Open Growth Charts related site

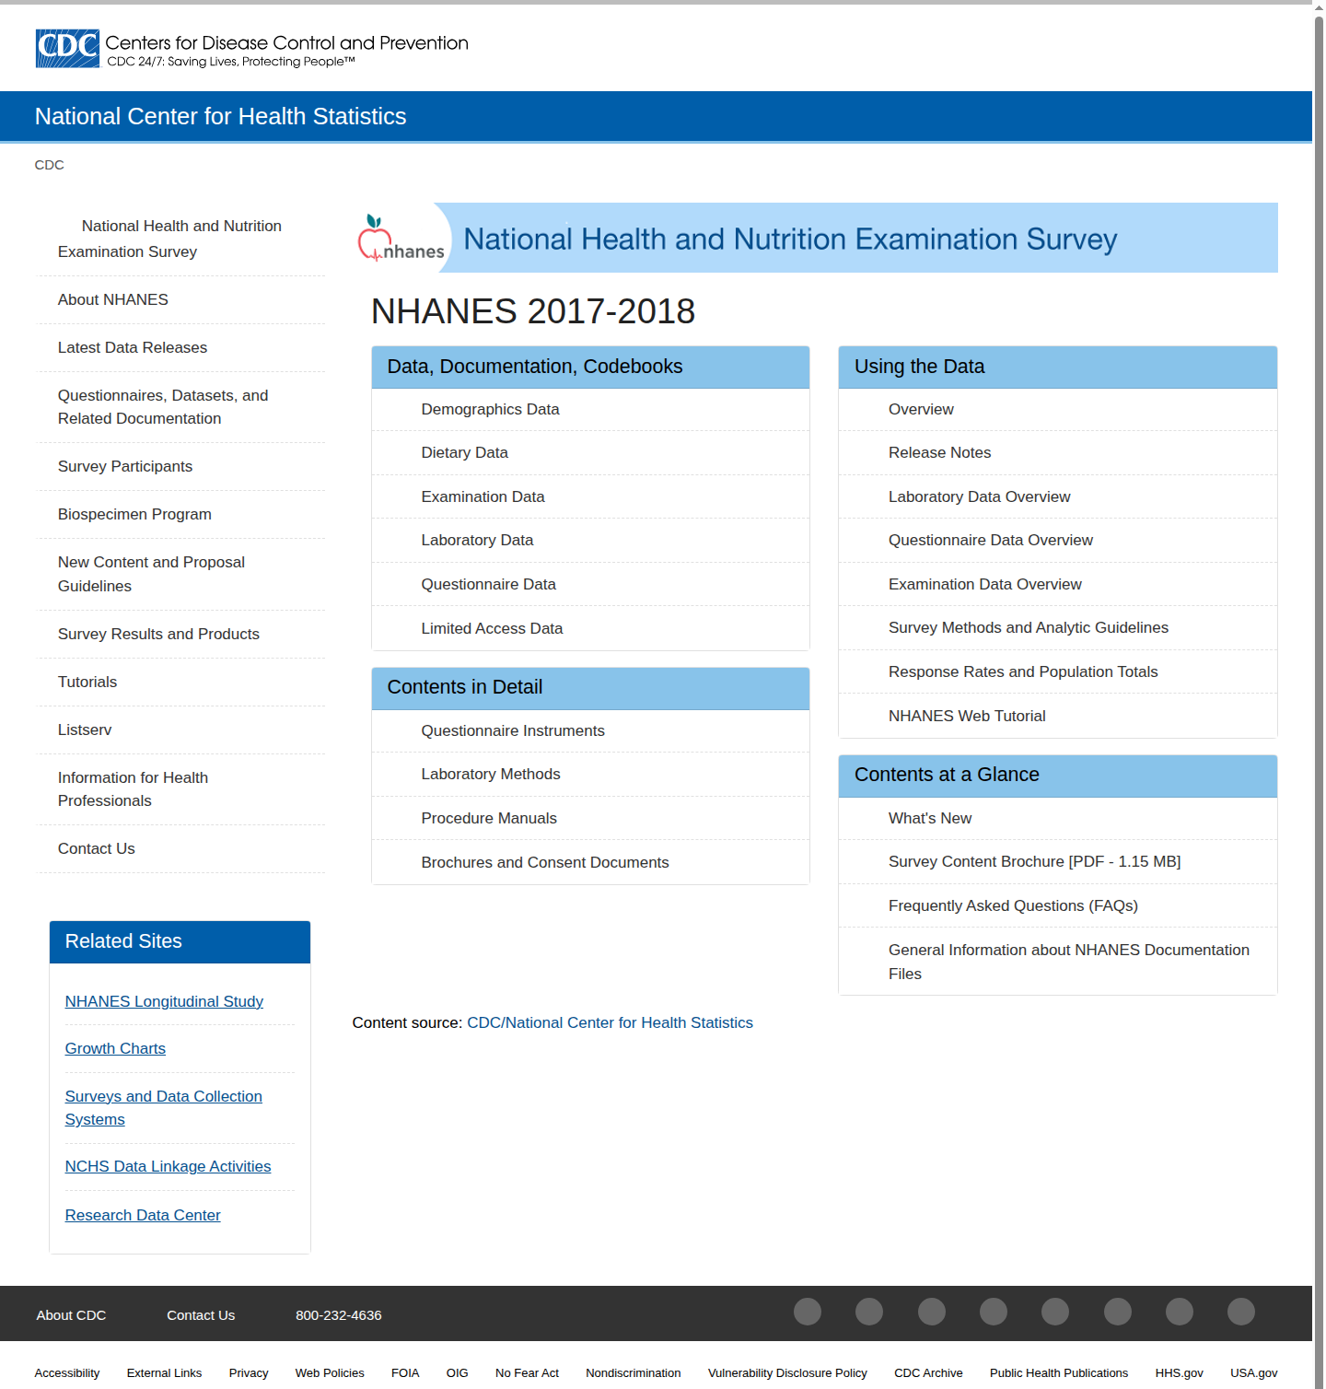coord(115,1048)
